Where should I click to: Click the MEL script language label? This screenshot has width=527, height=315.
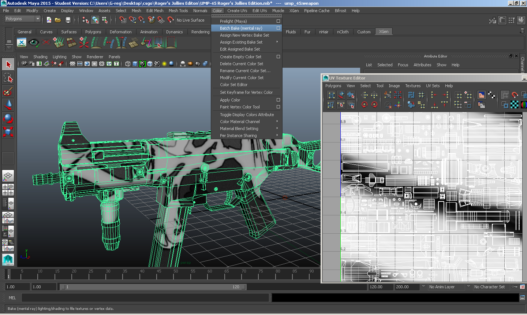point(12,298)
